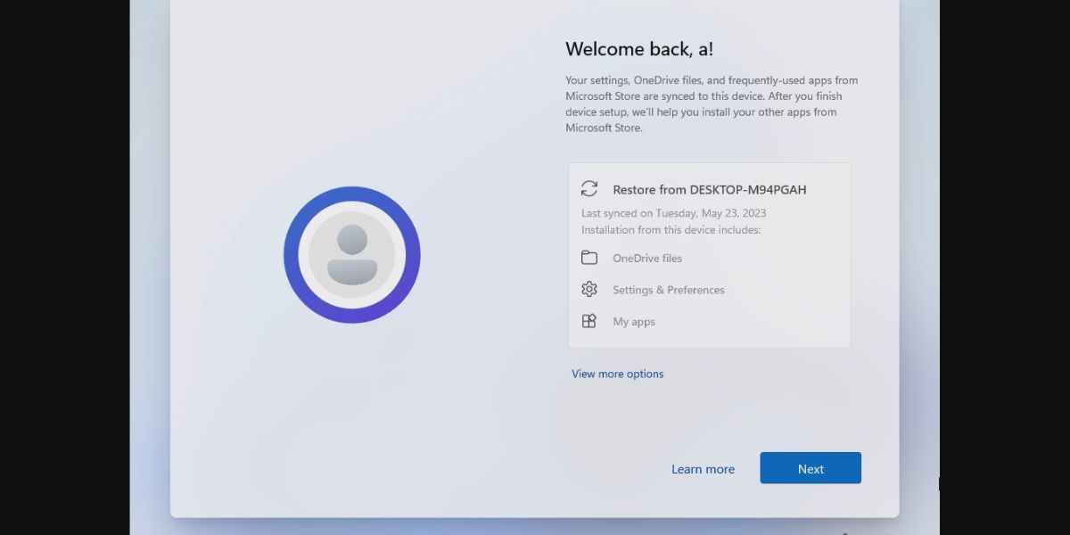Click the Learn more link
Image resolution: width=1070 pixels, height=535 pixels.
(704, 468)
